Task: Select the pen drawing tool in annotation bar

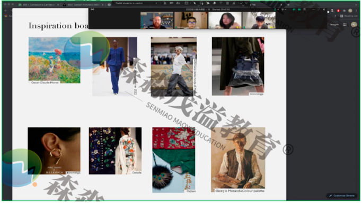Action: tap(208, 3)
